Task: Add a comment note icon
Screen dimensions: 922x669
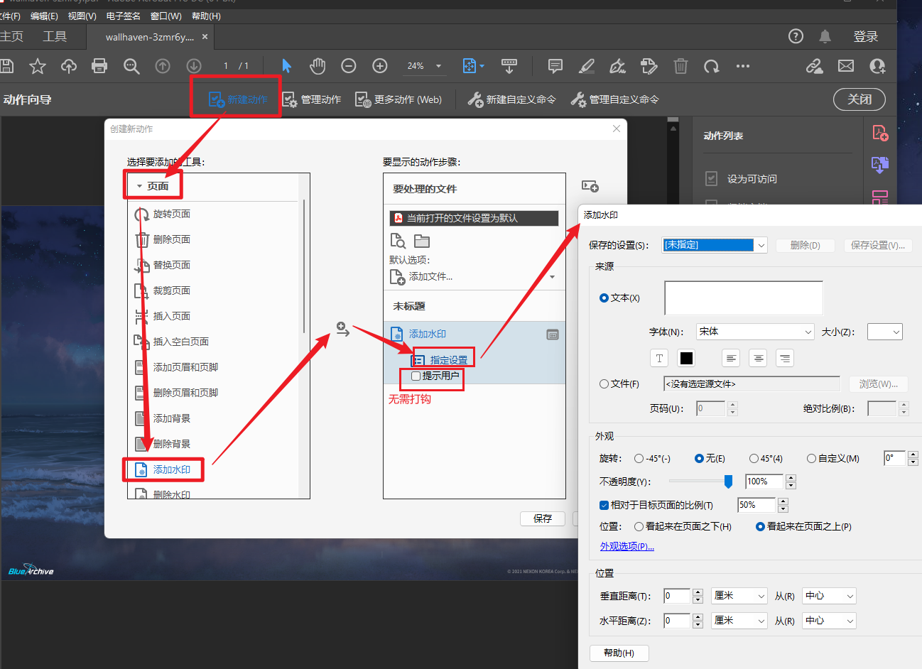Action: click(x=555, y=66)
